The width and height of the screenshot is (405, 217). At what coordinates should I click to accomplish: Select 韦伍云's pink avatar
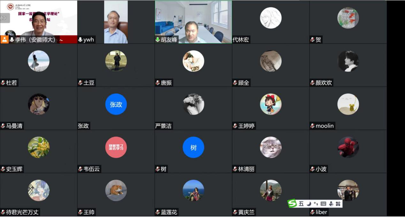point(116,147)
